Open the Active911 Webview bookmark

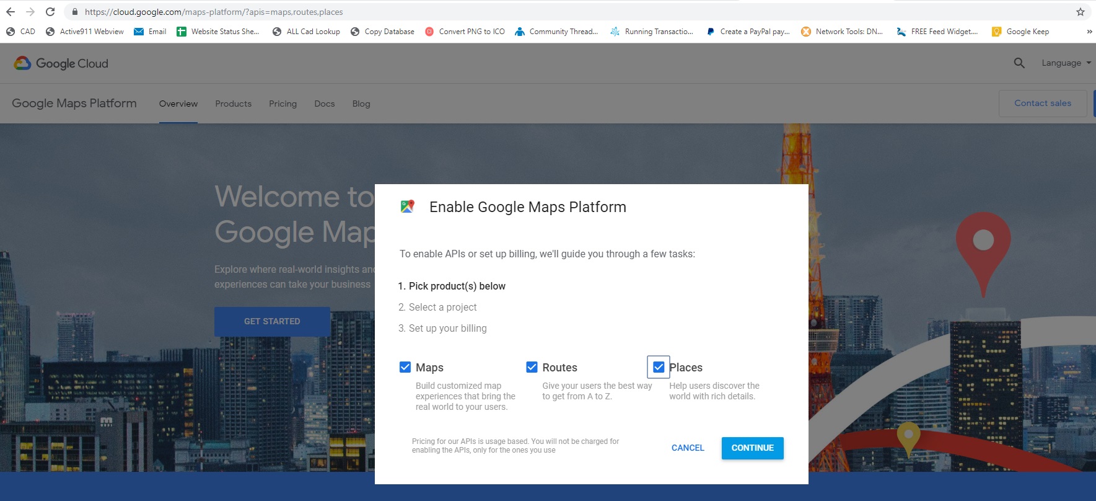coord(85,32)
